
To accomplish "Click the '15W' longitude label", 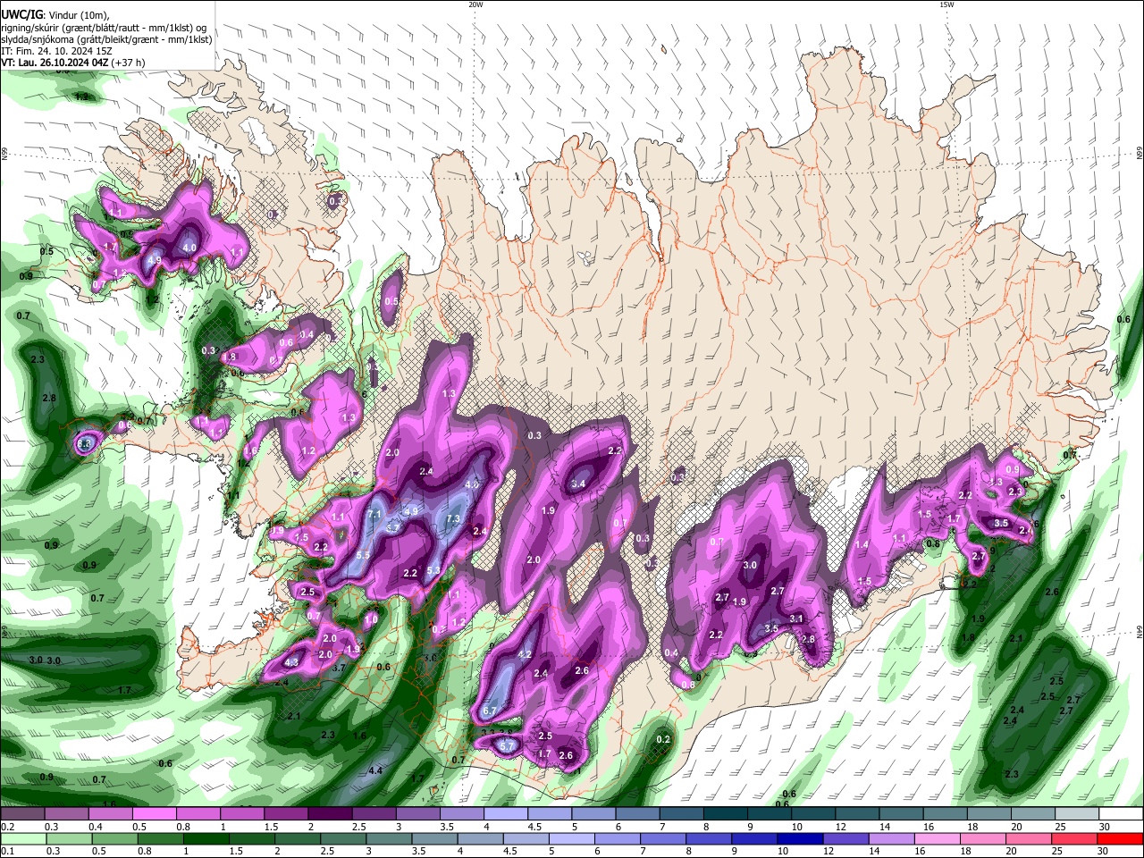I will (946, 4).
